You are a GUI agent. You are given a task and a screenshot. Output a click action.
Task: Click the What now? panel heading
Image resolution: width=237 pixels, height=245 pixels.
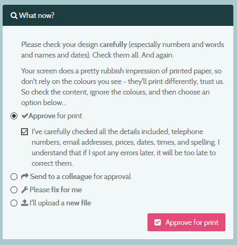tap(37, 15)
